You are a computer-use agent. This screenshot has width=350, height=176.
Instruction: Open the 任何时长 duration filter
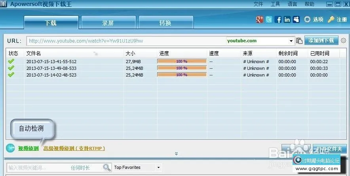click(80, 168)
